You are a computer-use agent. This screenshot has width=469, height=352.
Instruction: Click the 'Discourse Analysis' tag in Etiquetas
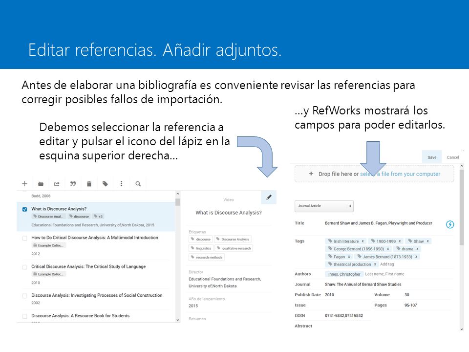click(233, 239)
